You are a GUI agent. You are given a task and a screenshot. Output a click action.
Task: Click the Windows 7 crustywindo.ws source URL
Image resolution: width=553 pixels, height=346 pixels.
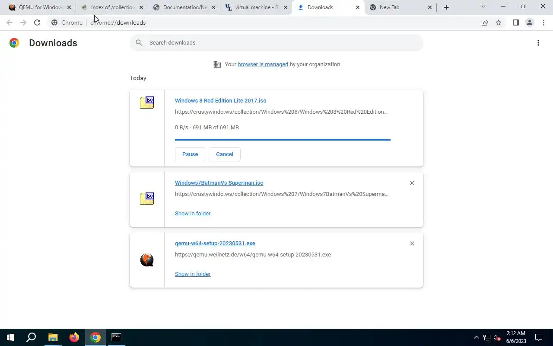(x=282, y=194)
